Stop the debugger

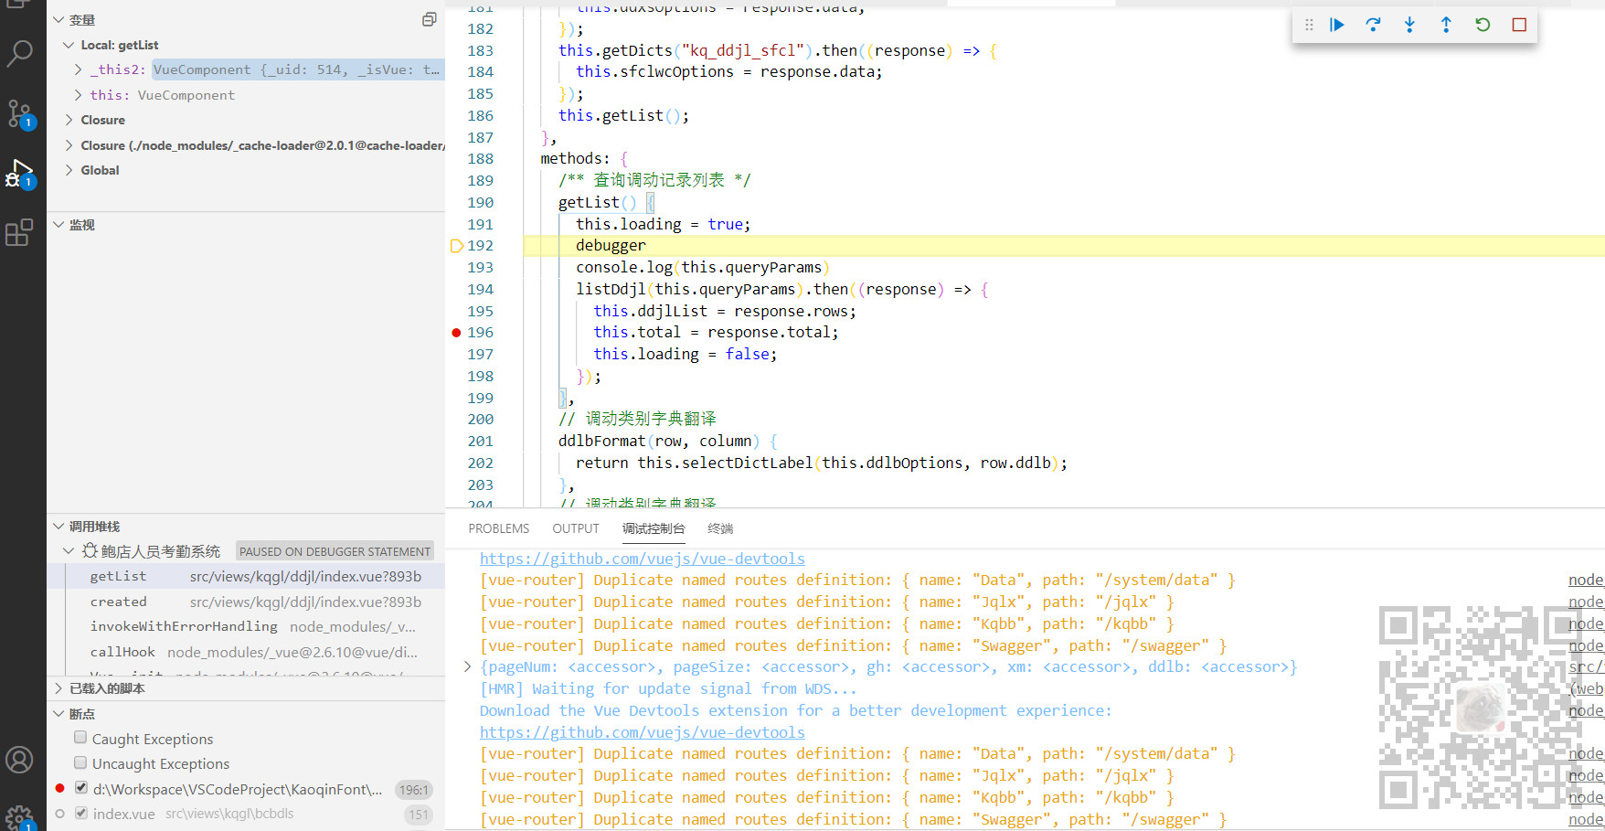(x=1519, y=25)
